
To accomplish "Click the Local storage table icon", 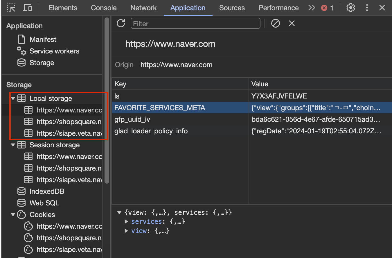I will pyautogui.click(x=21, y=98).
